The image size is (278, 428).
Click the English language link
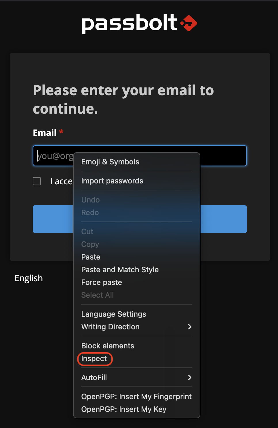pos(28,278)
